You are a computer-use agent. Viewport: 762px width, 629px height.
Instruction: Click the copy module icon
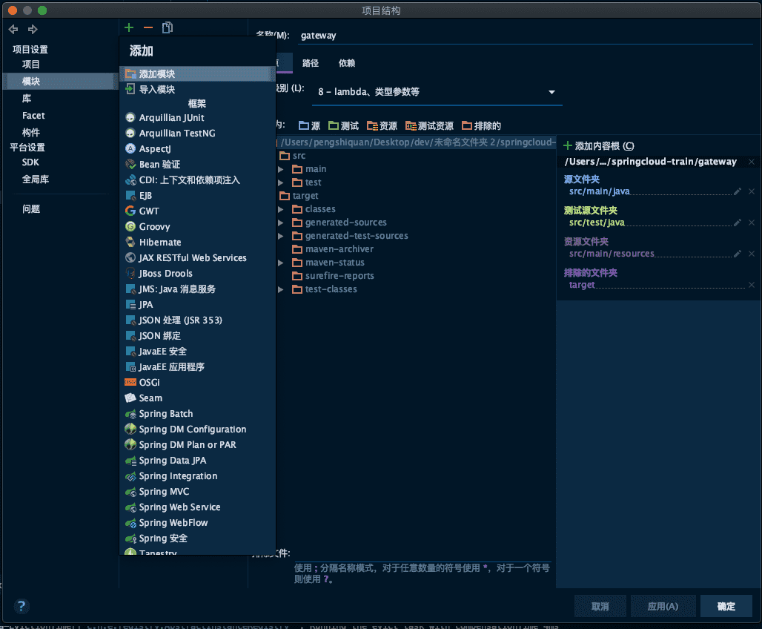(168, 27)
